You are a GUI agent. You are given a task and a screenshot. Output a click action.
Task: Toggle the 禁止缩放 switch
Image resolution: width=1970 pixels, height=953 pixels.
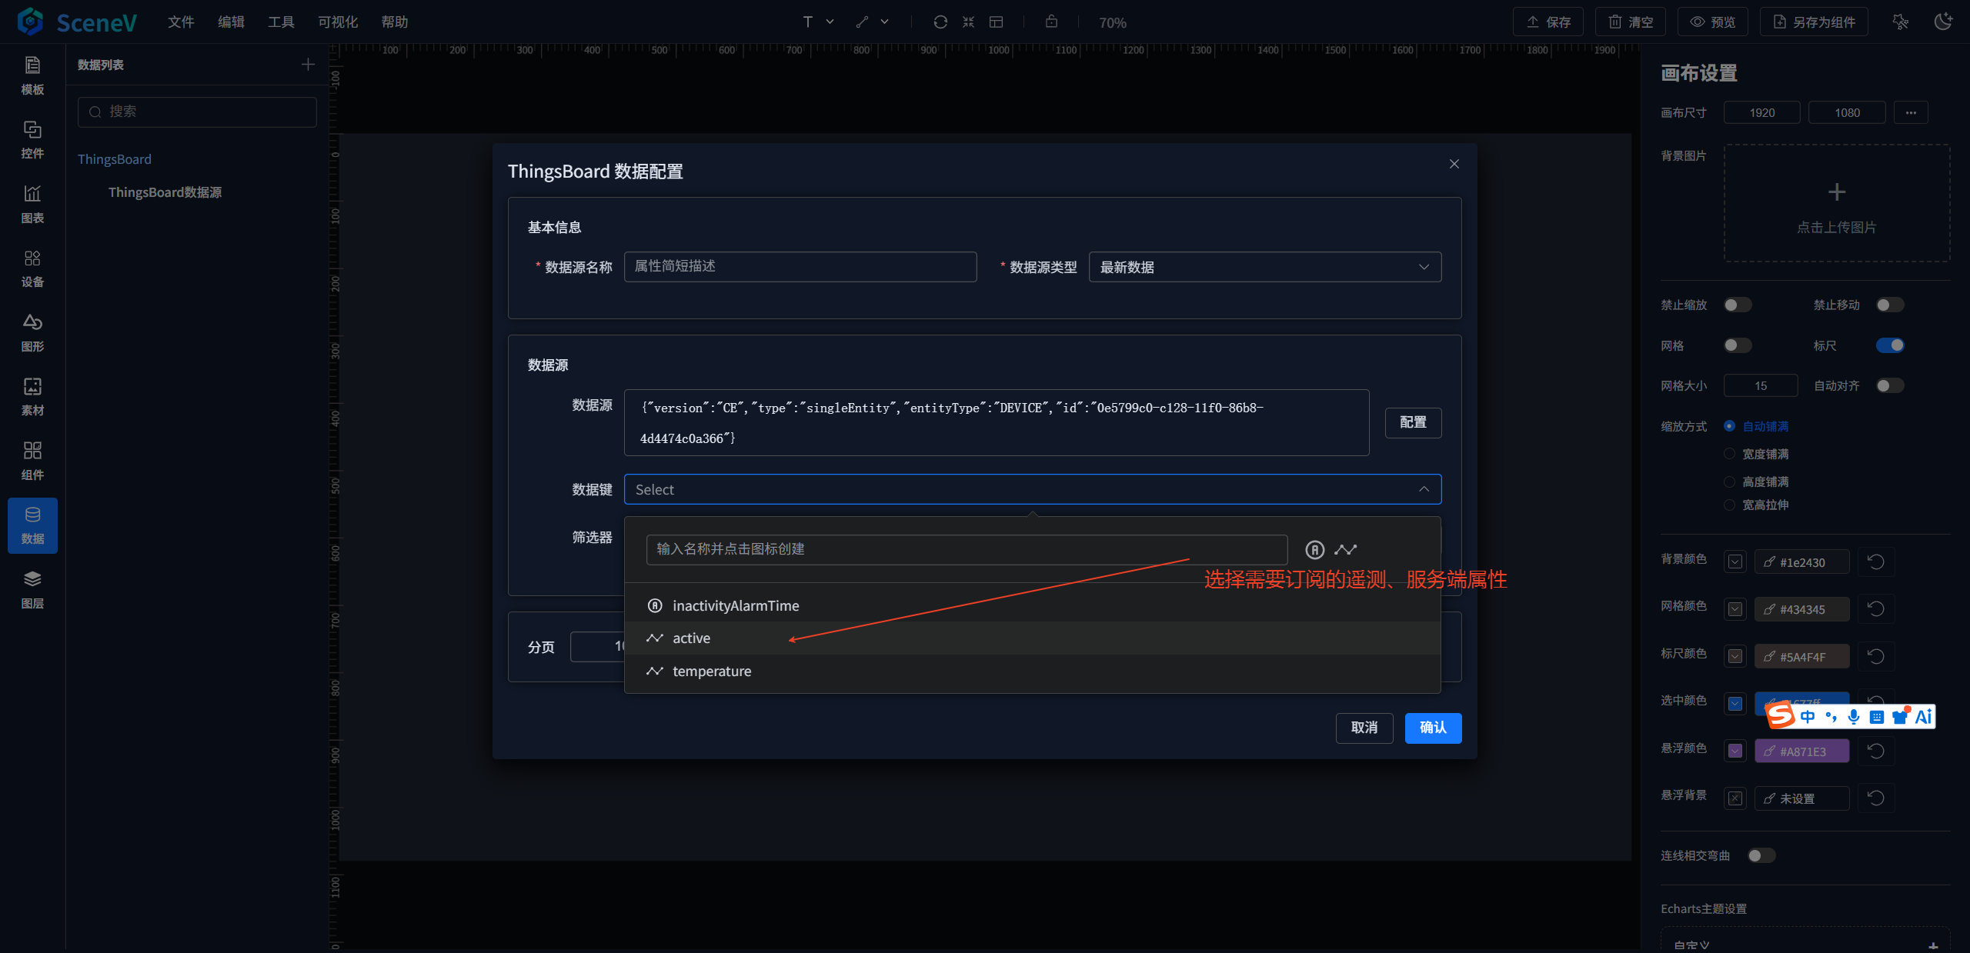coord(1738,305)
